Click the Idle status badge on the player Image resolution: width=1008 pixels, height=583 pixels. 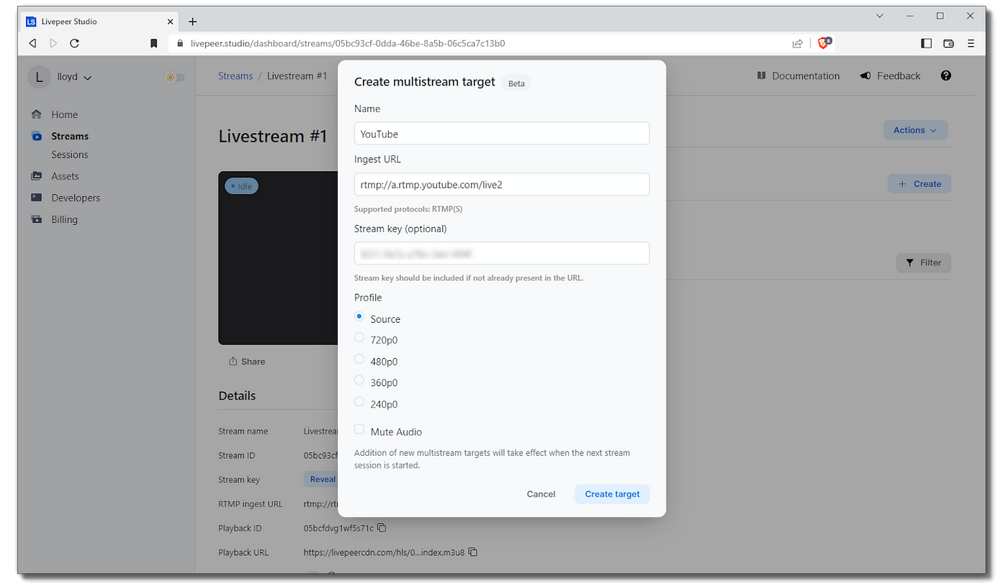(241, 186)
